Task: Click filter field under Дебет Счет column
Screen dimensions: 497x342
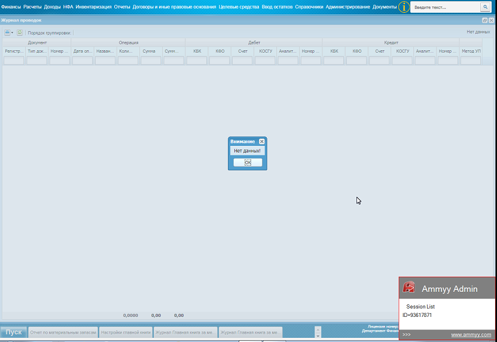Action: (x=242, y=60)
